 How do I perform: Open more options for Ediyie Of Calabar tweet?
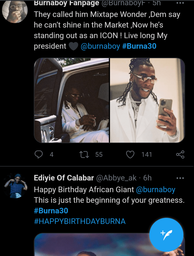(180, 178)
